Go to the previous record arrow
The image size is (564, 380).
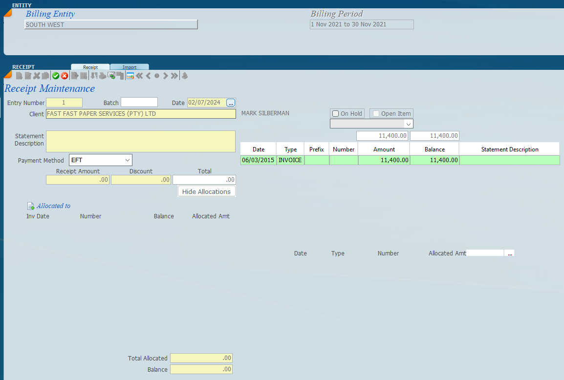[x=148, y=76]
